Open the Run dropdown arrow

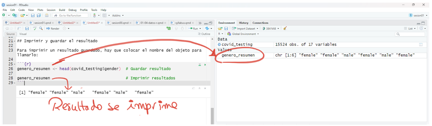click(200, 28)
